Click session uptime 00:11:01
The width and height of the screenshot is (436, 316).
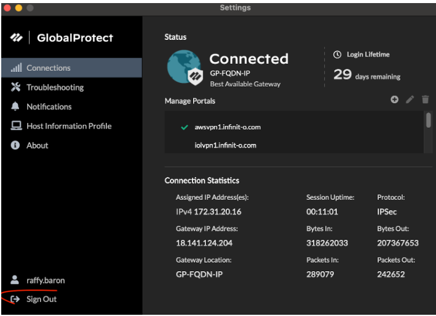pyautogui.click(x=322, y=211)
